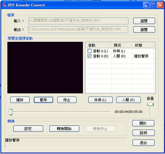
Task: Start preview with the 播放 button
Action: click(20, 100)
